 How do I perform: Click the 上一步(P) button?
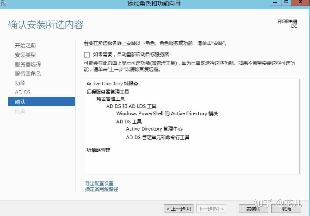[179, 209]
